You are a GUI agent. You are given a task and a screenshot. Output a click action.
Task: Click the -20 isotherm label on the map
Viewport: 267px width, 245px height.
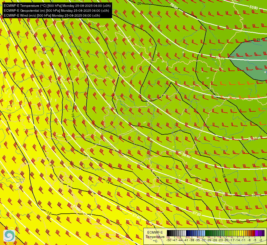(139, 3)
